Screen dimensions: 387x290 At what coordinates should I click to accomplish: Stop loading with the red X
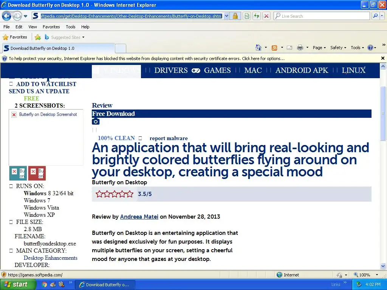[x=266, y=16]
